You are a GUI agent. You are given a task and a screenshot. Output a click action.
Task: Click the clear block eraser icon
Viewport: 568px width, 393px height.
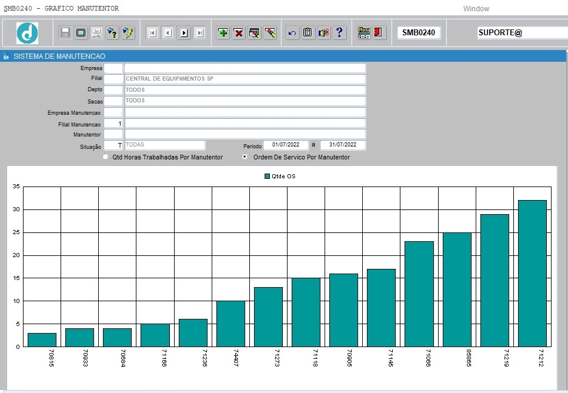[254, 32]
